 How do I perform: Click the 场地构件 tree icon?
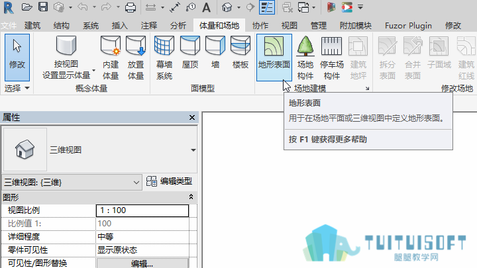click(305, 46)
